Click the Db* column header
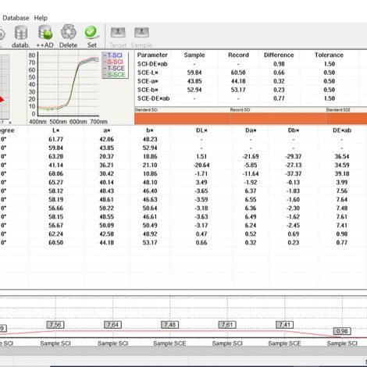The width and height of the screenshot is (367, 367). [x=294, y=130]
